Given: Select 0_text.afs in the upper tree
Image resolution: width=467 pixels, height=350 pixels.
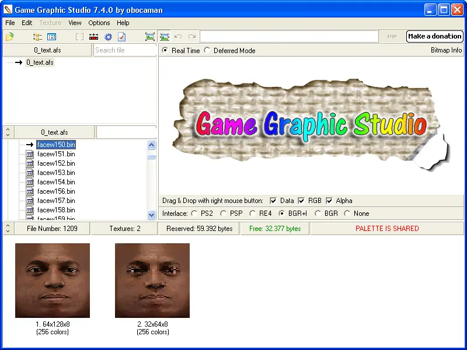Looking at the screenshot, I should [40, 62].
